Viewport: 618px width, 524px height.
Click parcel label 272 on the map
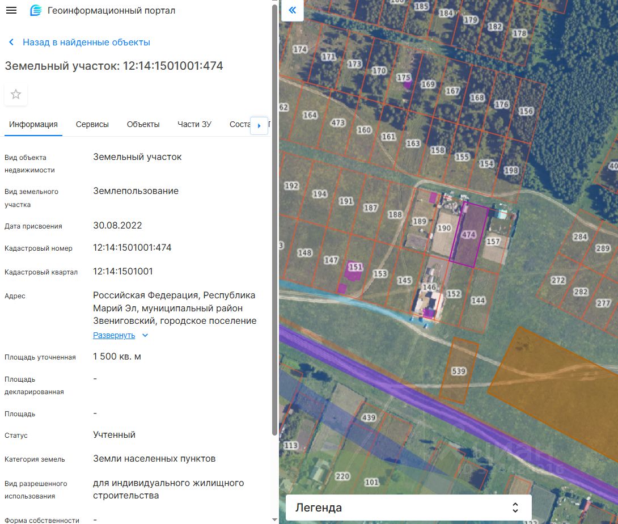tap(558, 280)
